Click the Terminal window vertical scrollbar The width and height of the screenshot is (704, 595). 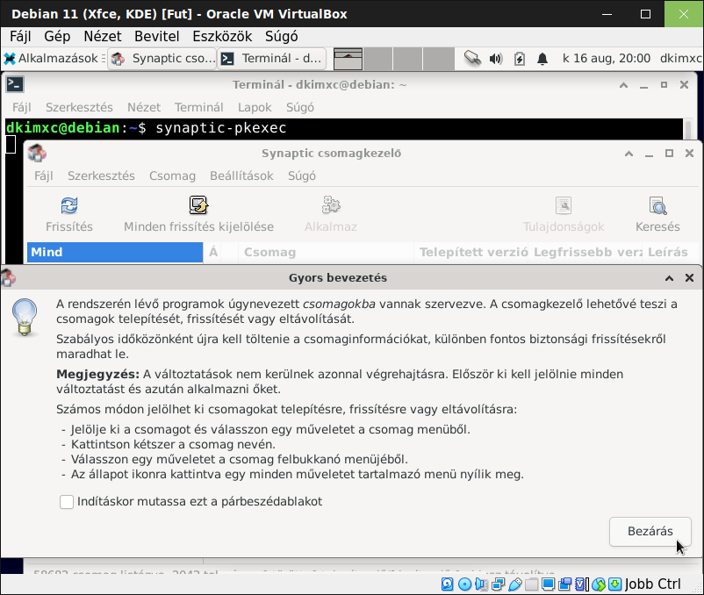click(x=688, y=129)
